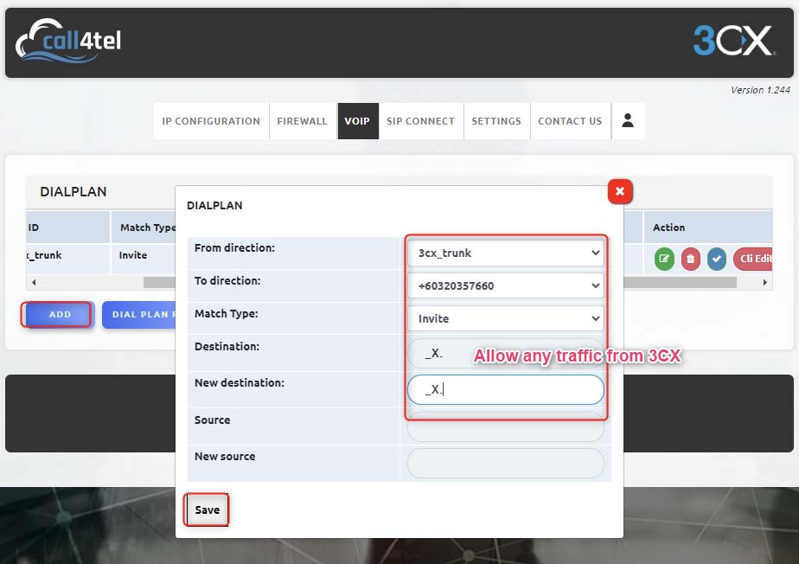Click the left scroll arrow of table

click(34, 282)
